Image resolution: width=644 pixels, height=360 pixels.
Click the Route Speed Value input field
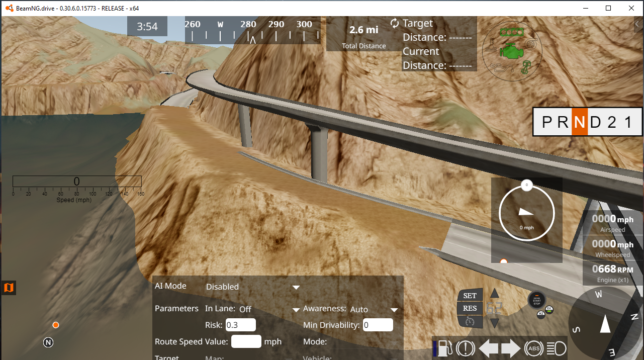pyautogui.click(x=246, y=341)
